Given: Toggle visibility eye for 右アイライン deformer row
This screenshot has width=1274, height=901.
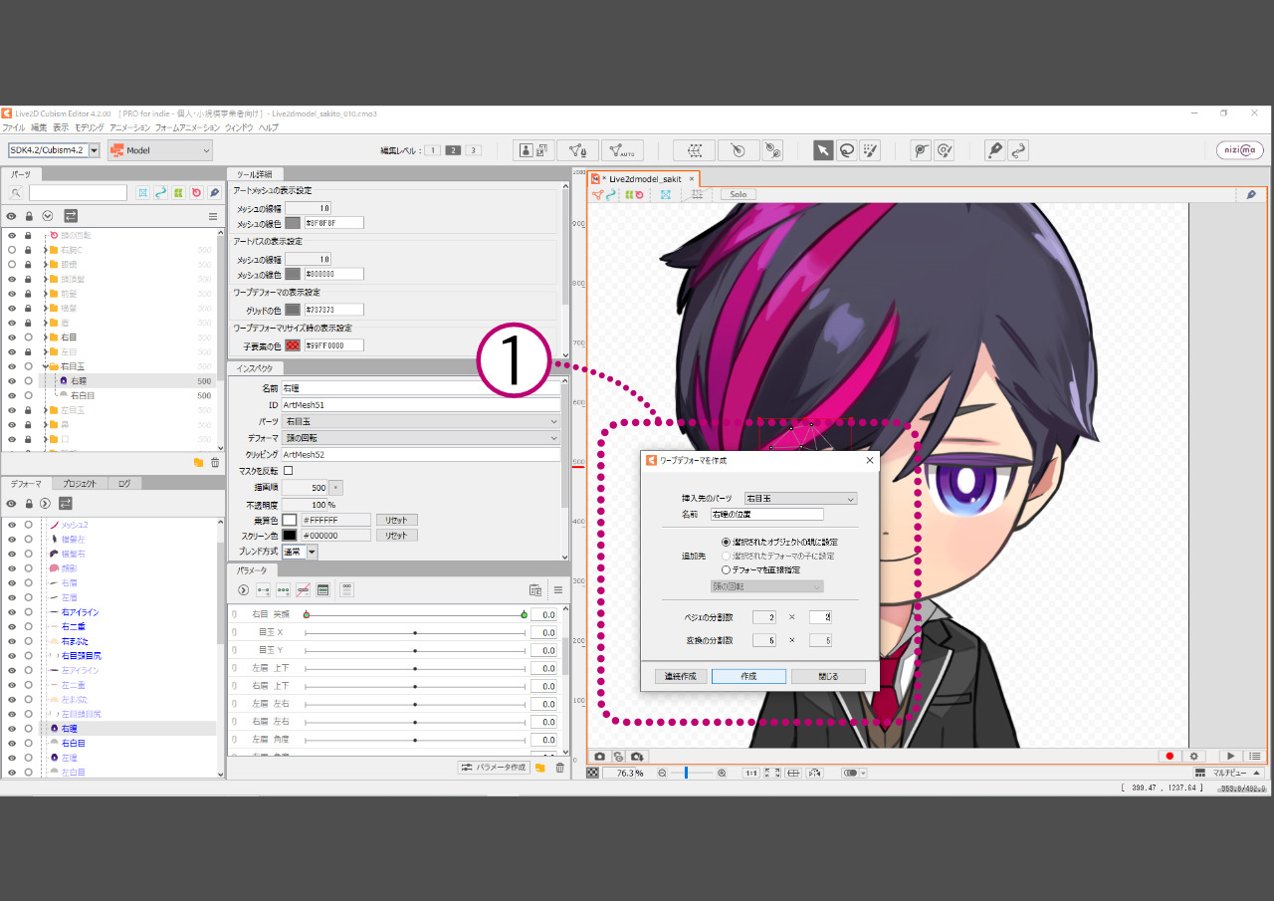Looking at the screenshot, I should point(12,612).
